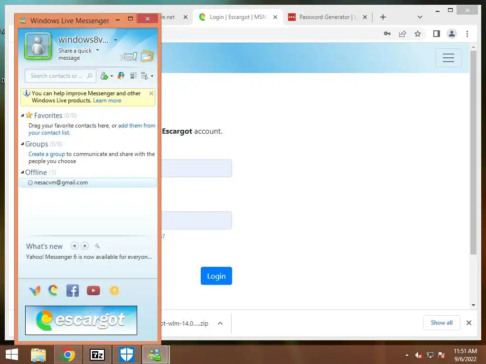Click the Facebook icon in Messenger
Viewport: 486px width, 364px height.
(x=73, y=291)
